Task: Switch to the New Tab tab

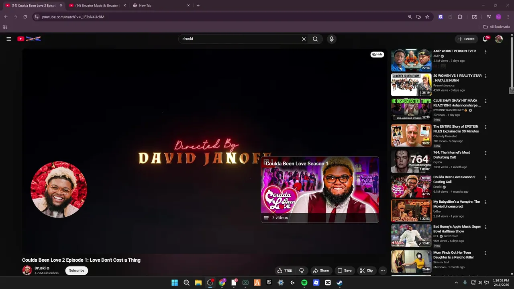Action: click(160, 6)
